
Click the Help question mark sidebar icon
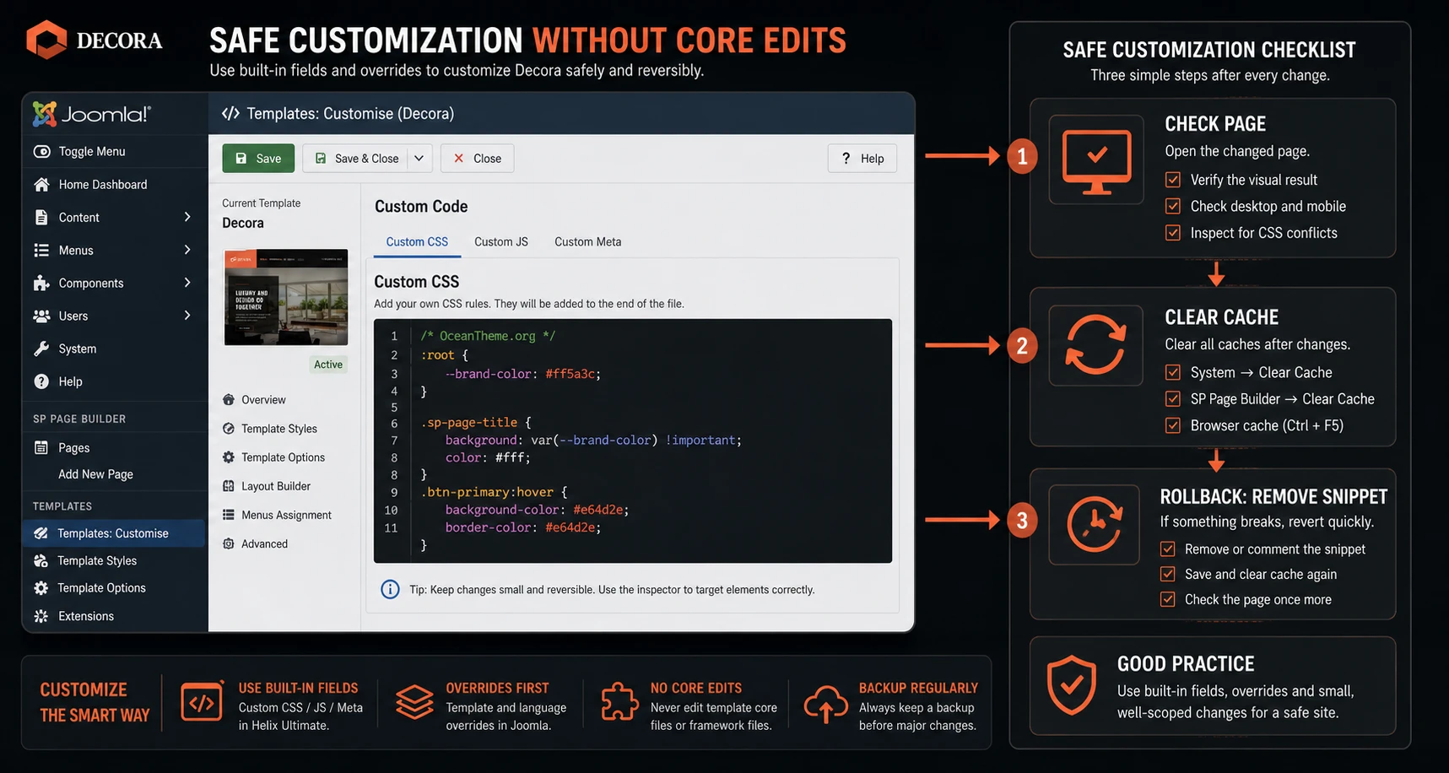[41, 381]
